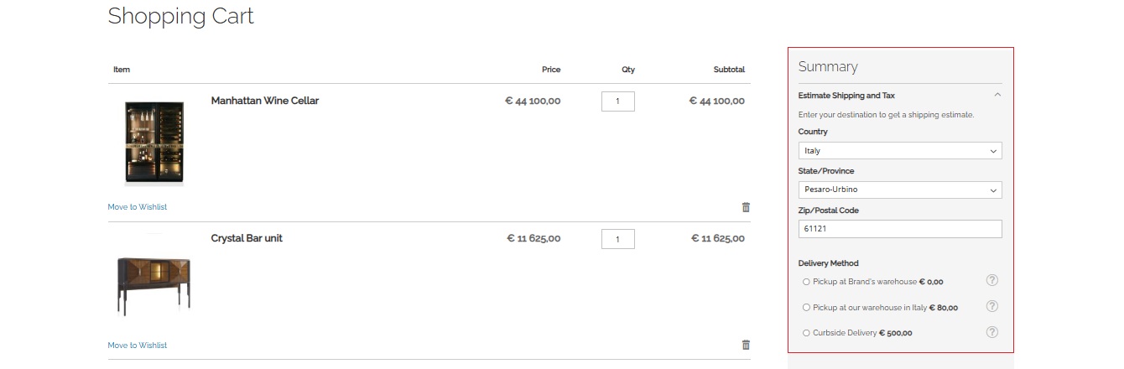The height and width of the screenshot is (369, 1124).
Task: Focus quantity box for Manhattan Wine Cellar
Action: [618, 101]
